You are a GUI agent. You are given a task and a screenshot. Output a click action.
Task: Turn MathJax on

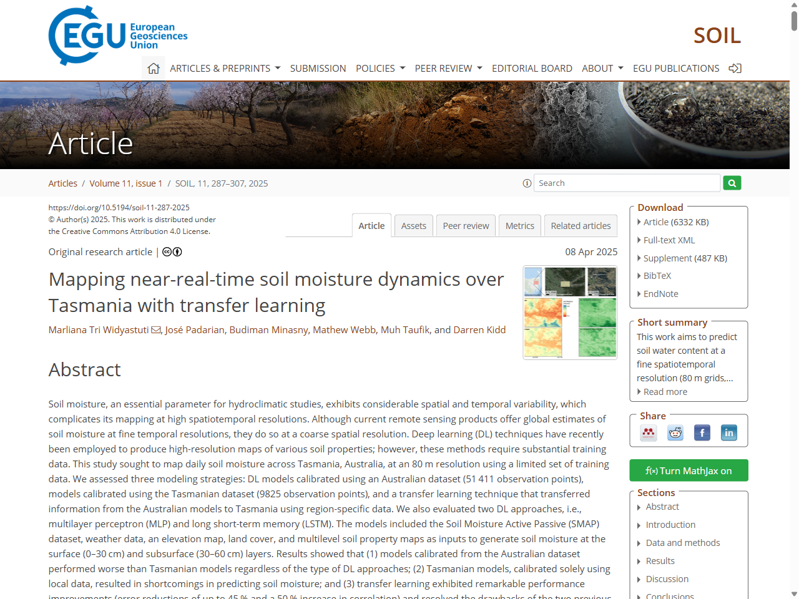tap(689, 470)
